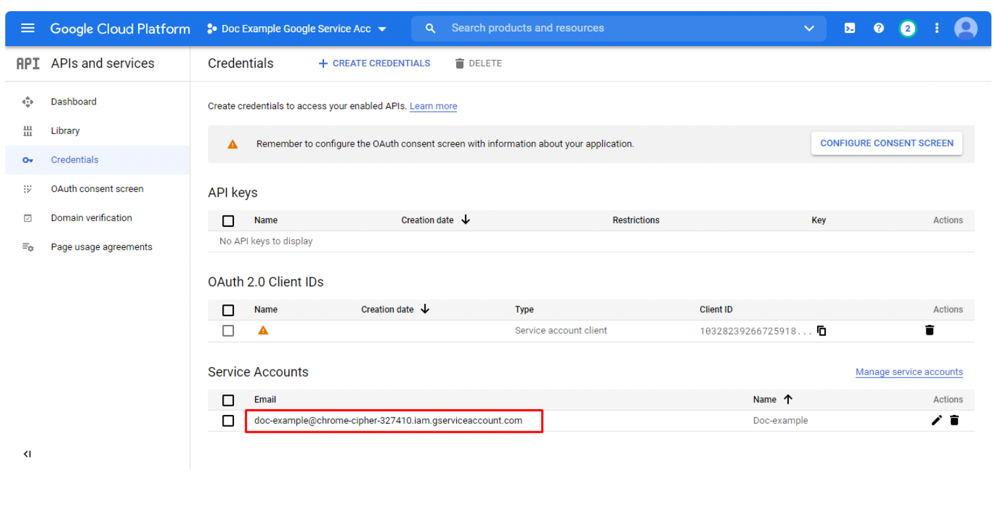998x505 pixels.
Task: Click the Library sidebar icon
Action: click(x=28, y=131)
